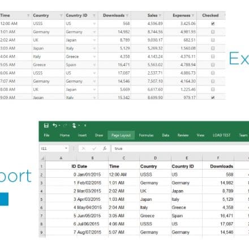This screenshot has height=249, width=249.
Task: Expand Country ID dropdown in 6:06 AM row
Action: pyautogui.click(x=95, y=73)
